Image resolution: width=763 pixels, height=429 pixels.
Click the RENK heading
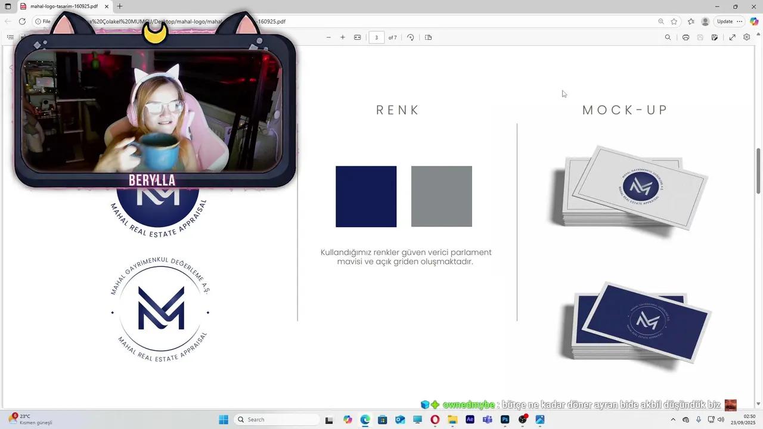pos(398,110)
